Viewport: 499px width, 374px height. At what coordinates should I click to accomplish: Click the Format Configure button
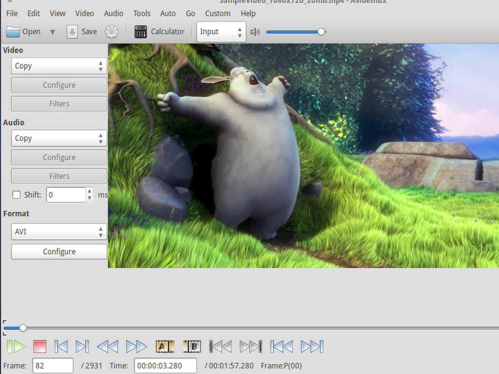[x=59, y=251]
